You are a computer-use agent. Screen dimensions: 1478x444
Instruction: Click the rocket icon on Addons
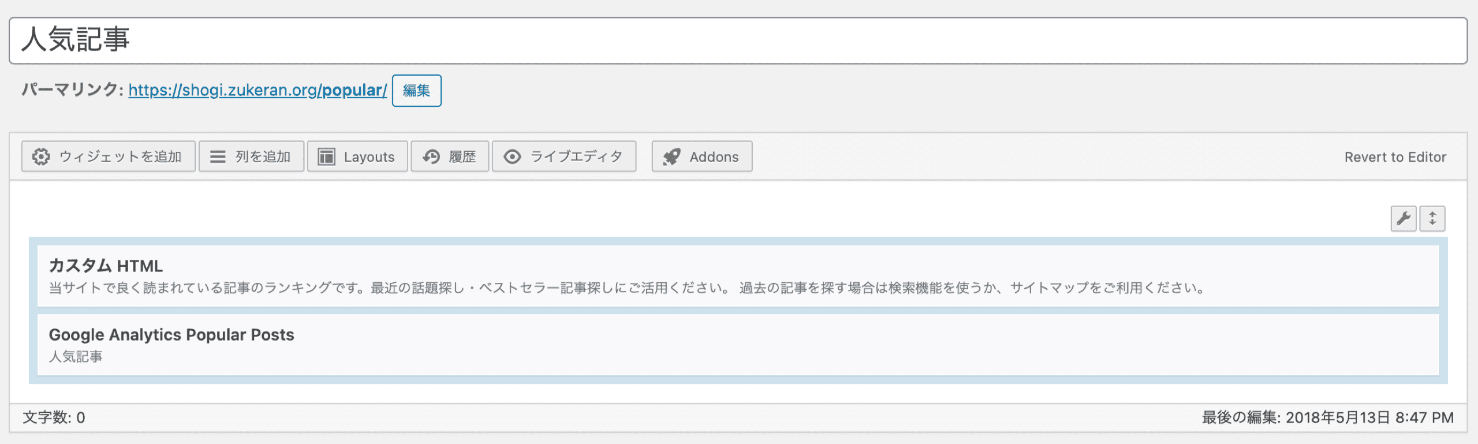coord(671,156)
